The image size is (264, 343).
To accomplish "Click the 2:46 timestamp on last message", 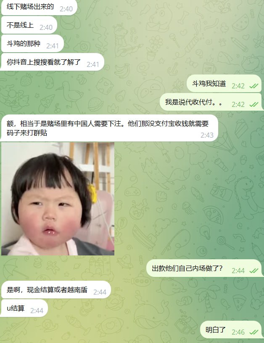I will pos(238,332).
